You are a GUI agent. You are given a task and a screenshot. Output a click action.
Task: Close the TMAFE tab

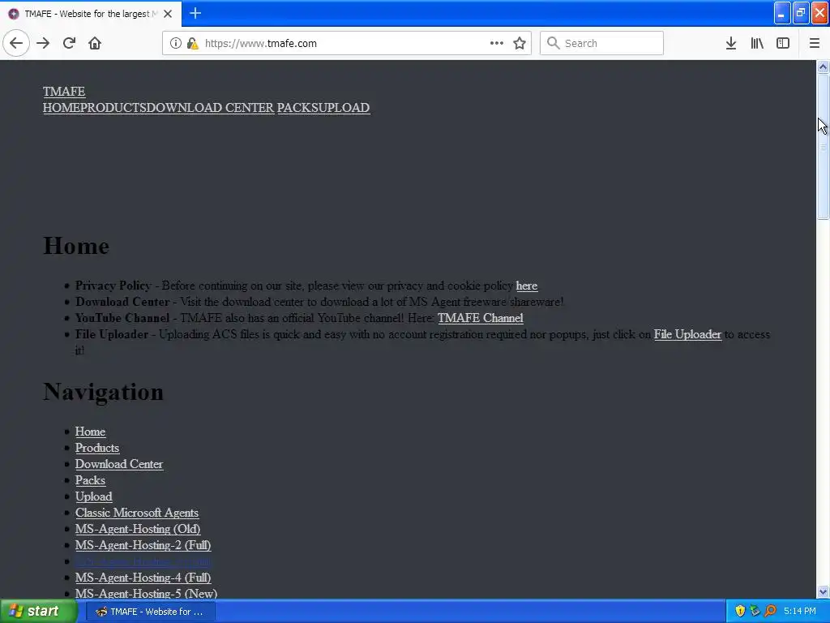click(x=168, y=14)
